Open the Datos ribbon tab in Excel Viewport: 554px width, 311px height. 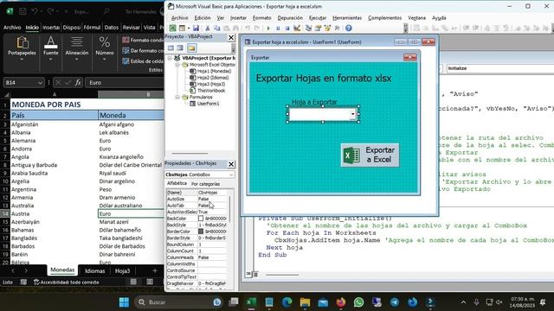pos(112,27)
